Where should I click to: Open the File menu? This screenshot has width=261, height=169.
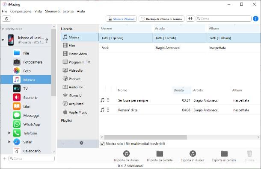pyautogui.click(x=4, y=11)
